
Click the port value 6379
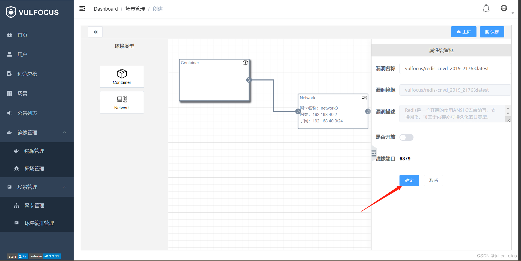405,159
